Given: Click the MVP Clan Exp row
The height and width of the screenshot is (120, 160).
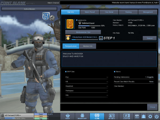Looking at the screenshot, I should [x=87, y=77].
